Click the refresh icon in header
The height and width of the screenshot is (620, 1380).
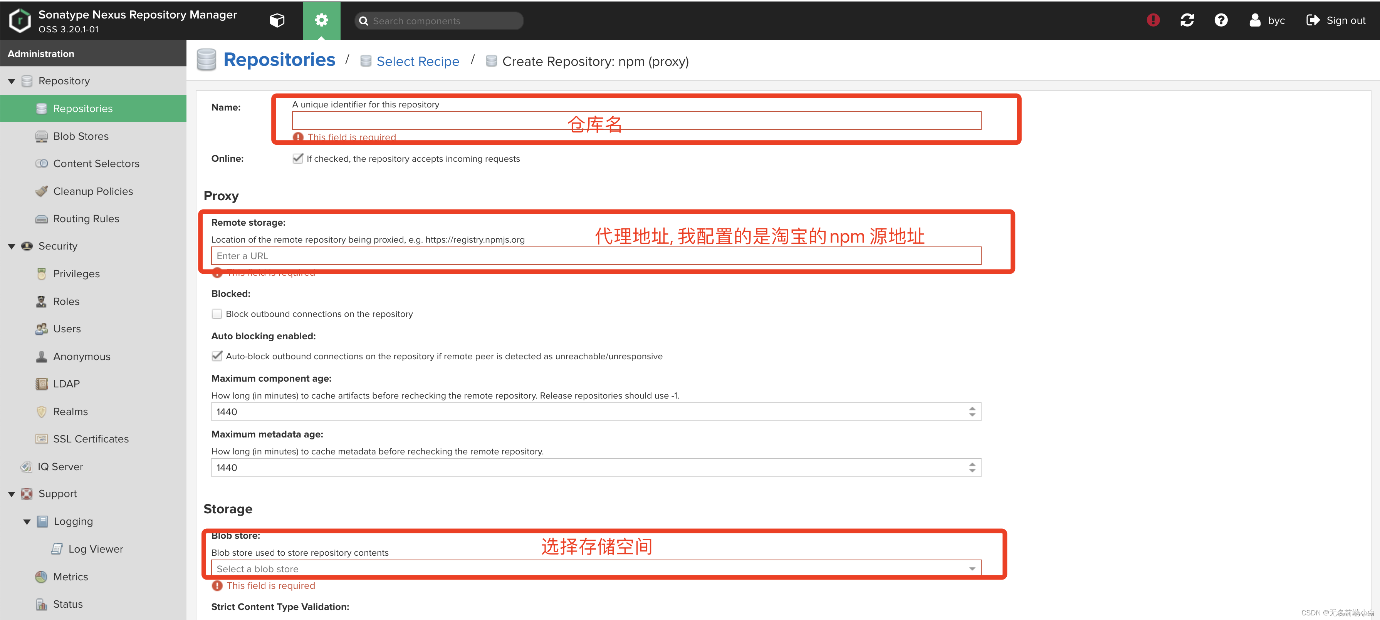(x=1187, y=20)
